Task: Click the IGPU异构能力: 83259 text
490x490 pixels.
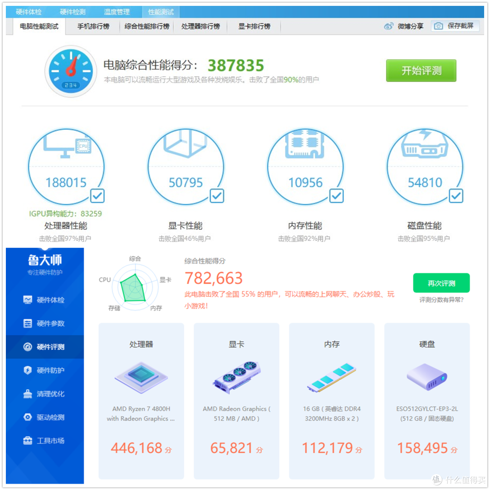Action: tap(65, 214)
